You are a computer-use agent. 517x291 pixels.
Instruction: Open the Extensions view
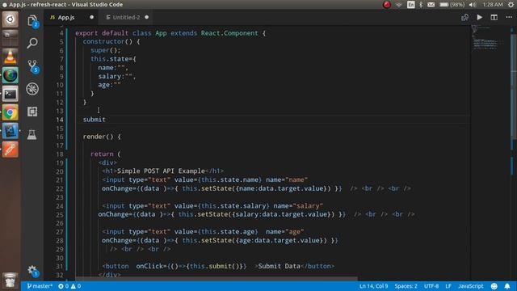tap(32, 112)
